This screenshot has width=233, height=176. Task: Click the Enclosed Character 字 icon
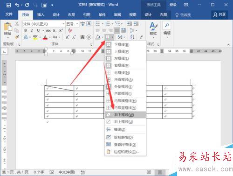[89, 37]
